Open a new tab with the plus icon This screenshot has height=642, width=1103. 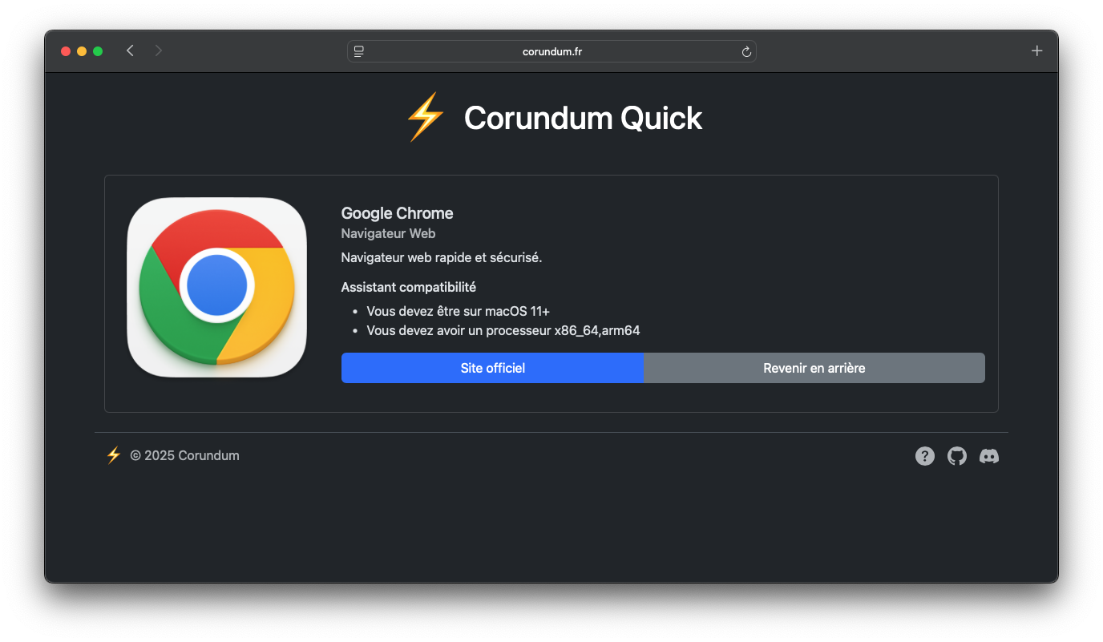(1036, 50)
